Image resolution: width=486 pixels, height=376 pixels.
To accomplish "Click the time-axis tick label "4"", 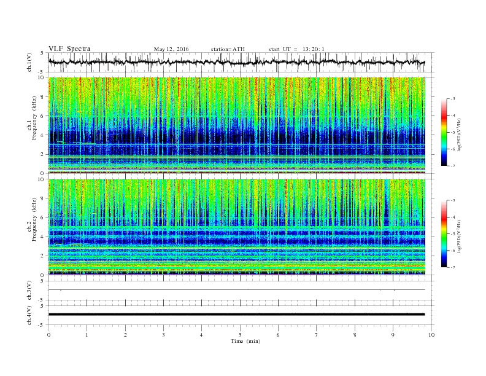I will 201,335.
